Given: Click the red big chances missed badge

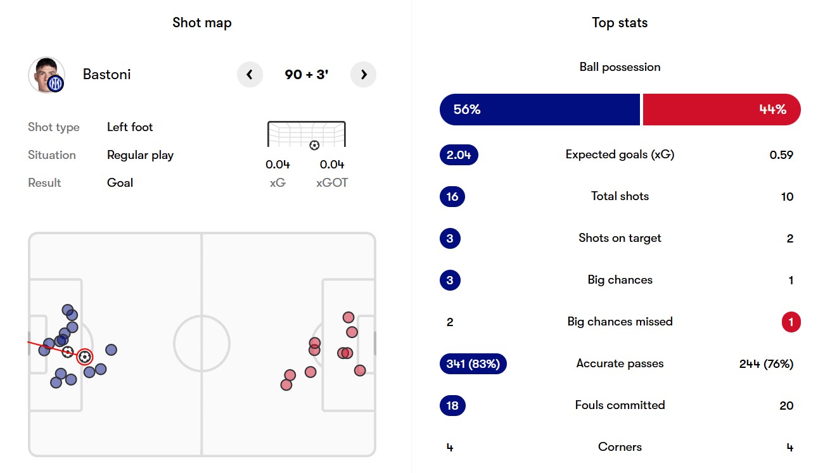Looking at the screenshot, I should pyautogui.click(x=790, y=322).
